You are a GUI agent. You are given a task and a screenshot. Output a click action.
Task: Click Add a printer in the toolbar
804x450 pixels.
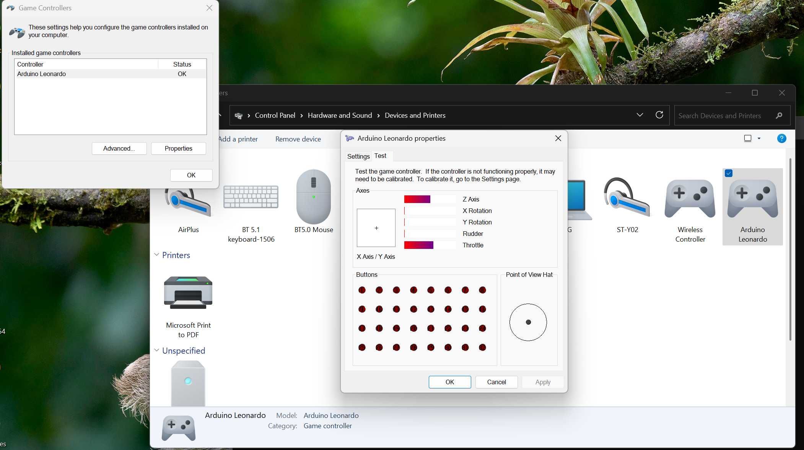[238, 139]
